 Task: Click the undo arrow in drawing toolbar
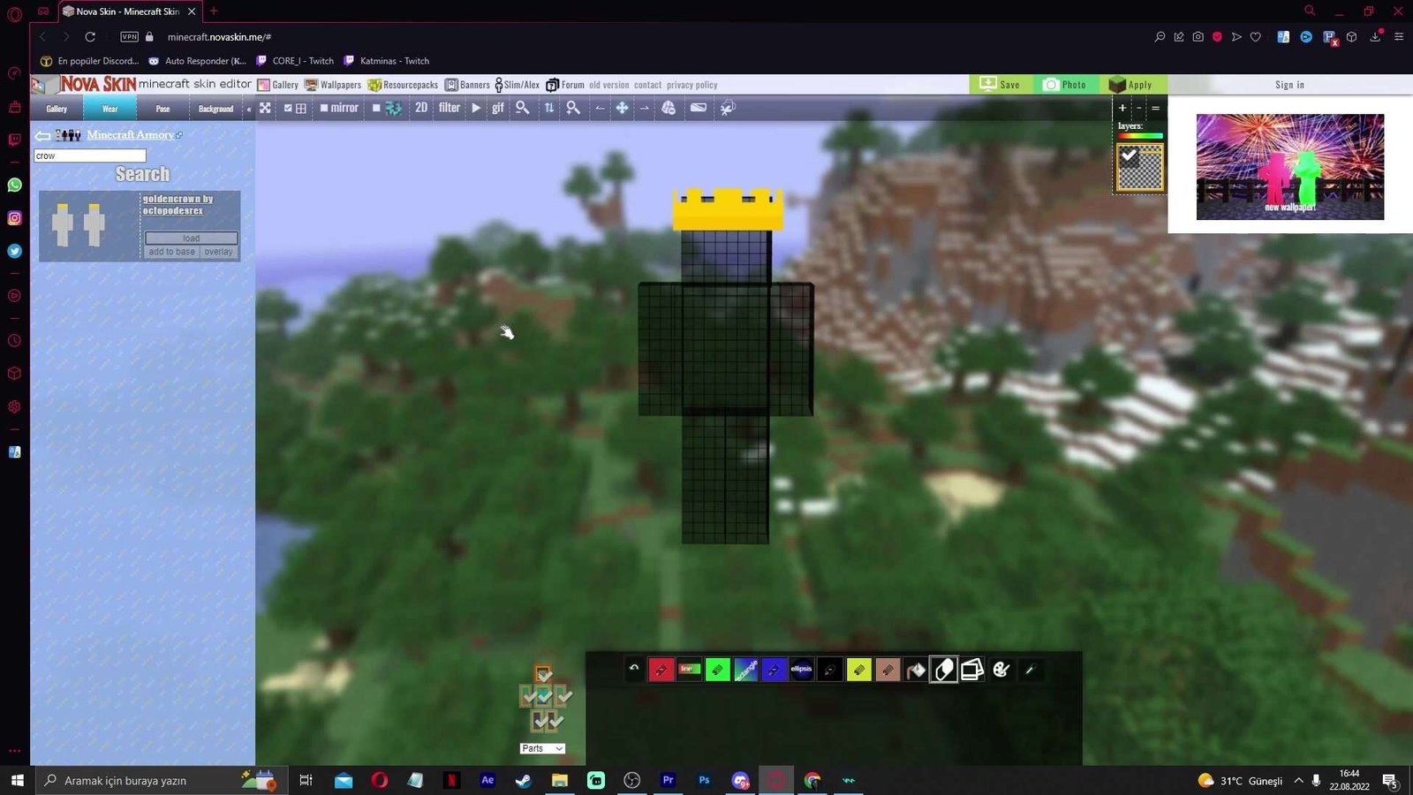pyautogui.click(x=633, y=669)
